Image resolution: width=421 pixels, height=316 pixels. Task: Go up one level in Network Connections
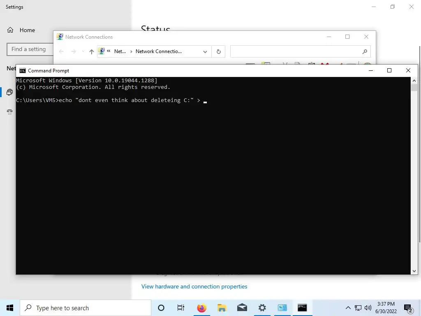(x=92, y=51)
